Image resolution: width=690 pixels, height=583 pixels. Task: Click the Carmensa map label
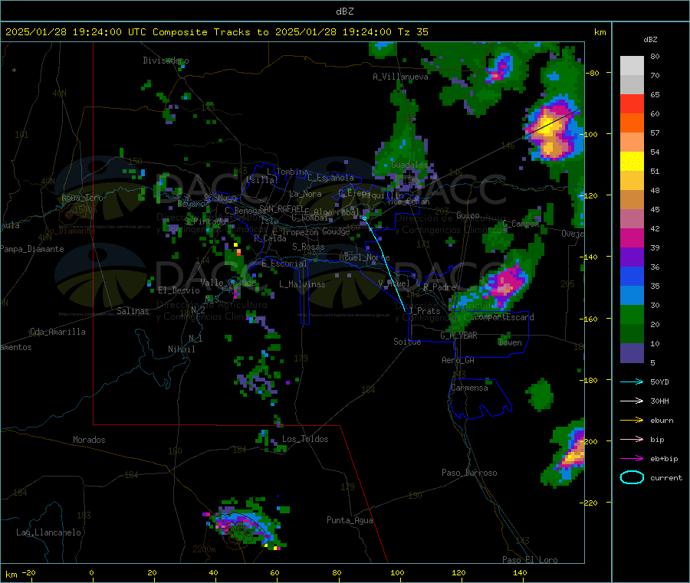tap(469, 388)
